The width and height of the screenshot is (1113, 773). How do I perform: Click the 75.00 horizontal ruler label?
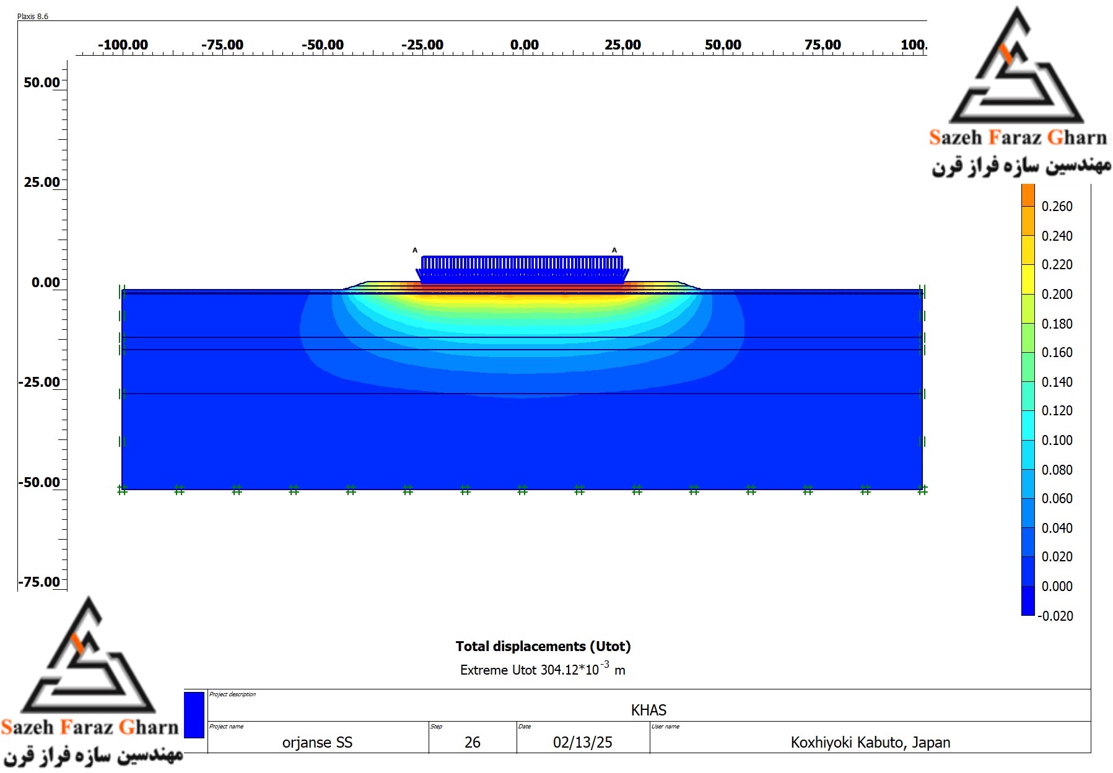click(x=823, y=45)
